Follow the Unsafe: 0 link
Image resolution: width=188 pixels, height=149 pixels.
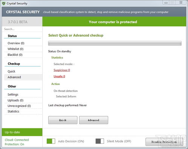pos(59,76)
